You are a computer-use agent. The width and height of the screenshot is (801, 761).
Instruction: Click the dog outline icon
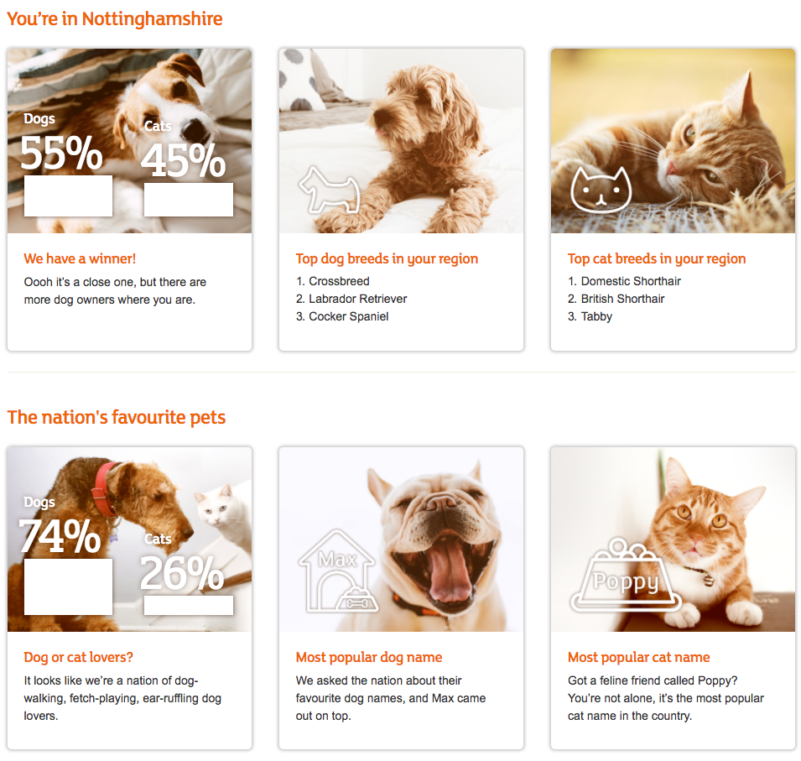(328, 189)
